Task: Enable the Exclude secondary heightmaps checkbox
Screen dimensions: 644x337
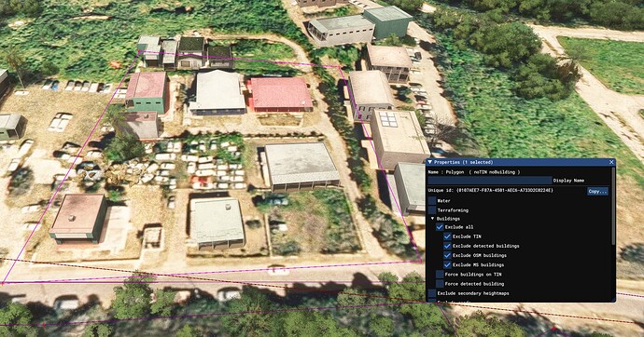Action: coord(432,293)
